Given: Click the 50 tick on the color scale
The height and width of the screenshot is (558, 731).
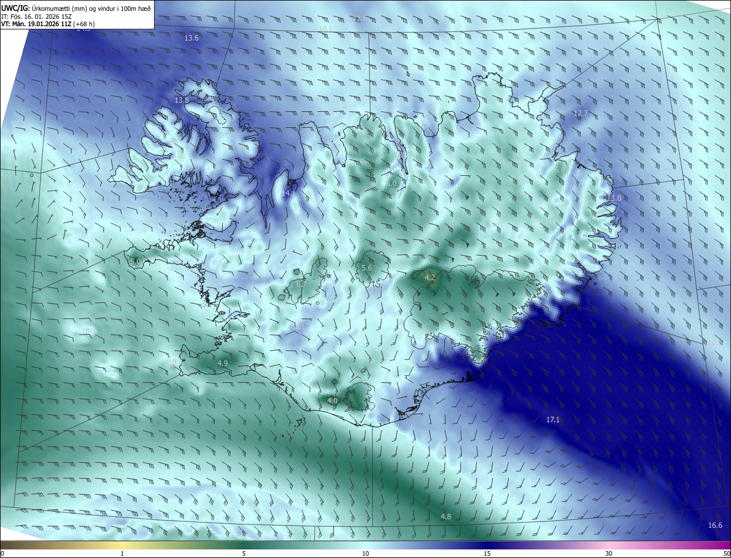Looking at the screenshot, I should 727,554.
